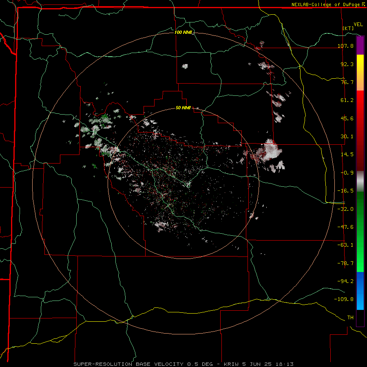Click the 76.7 velocity scale value
This screenshot has height=367, width=367.
(x=347, y=82)
